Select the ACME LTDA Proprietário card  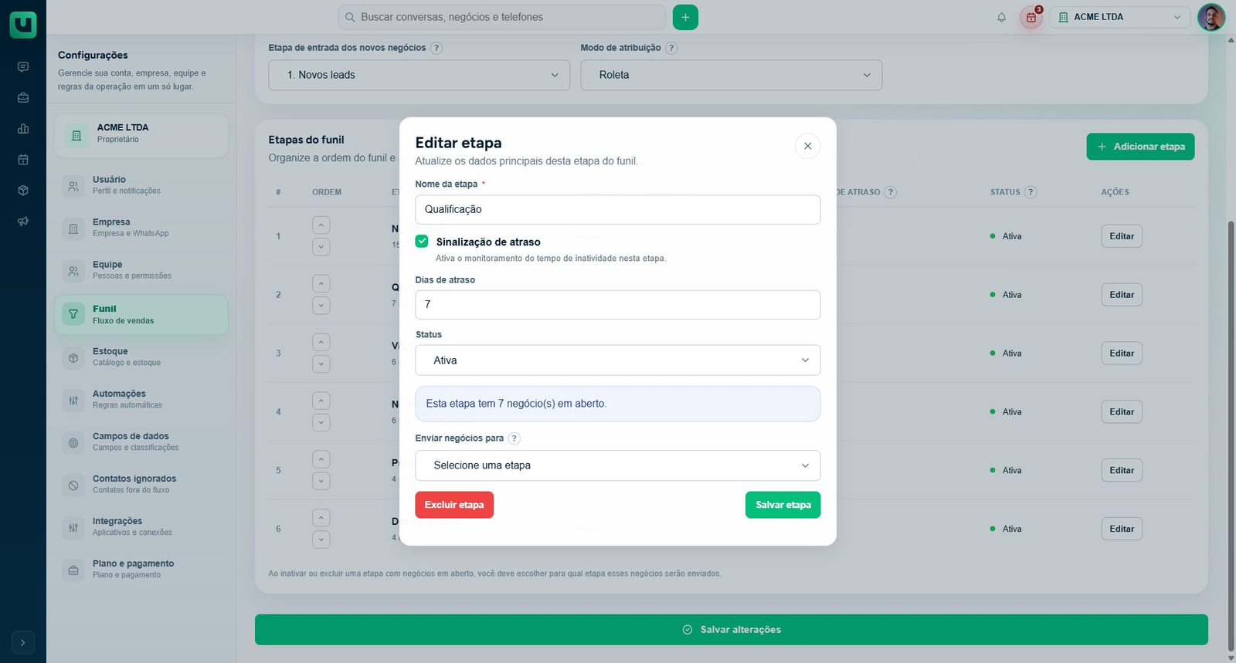(x=141, y=135)
